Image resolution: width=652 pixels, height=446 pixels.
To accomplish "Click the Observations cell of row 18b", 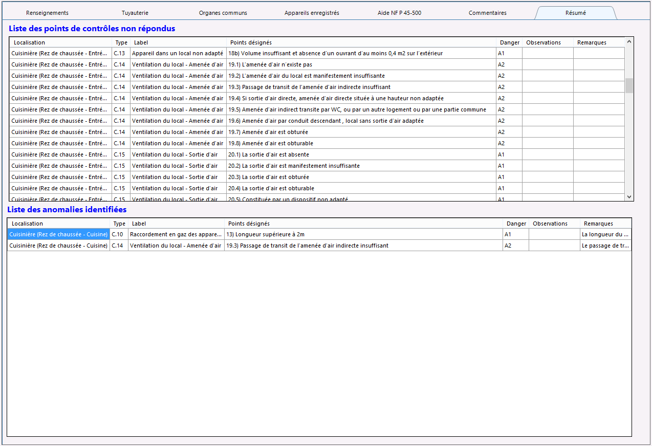I will tap(548, 53).
